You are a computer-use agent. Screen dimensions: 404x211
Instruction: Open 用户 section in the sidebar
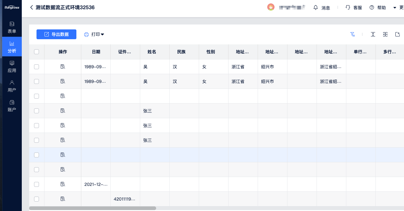coord(12,86)
